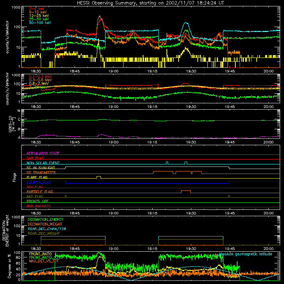The height and width of the screenshot is (284, 284).
Task: Select the FLARE_FLAG label
Action: click(x=37, y=177)
